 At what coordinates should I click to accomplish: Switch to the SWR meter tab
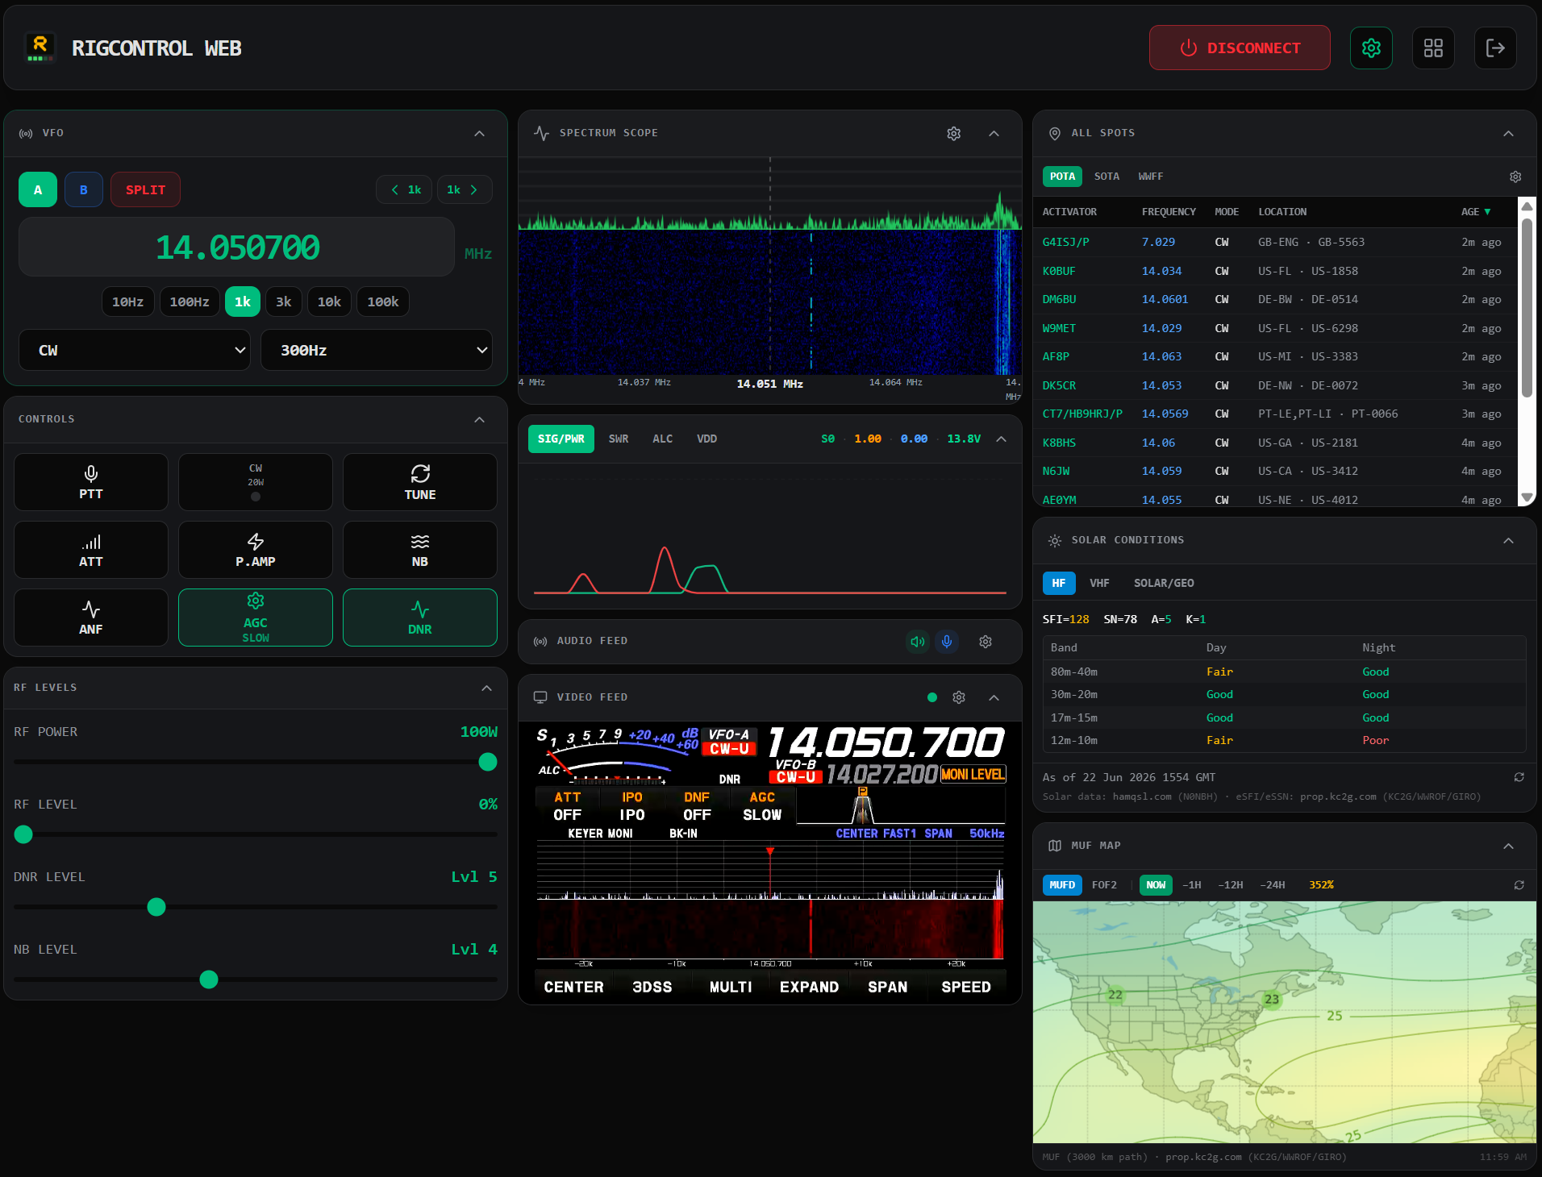tap(619, 439)
